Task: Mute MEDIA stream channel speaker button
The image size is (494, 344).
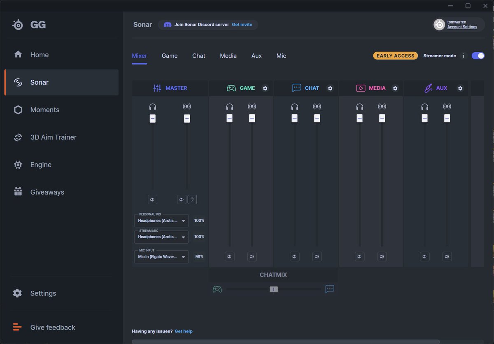Action: [x=382, y=256]
